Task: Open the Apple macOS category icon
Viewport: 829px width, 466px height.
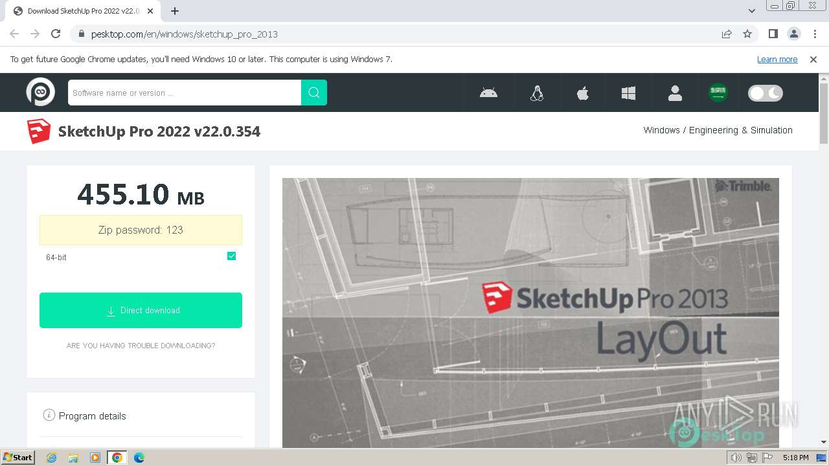Action: (583, 93)
